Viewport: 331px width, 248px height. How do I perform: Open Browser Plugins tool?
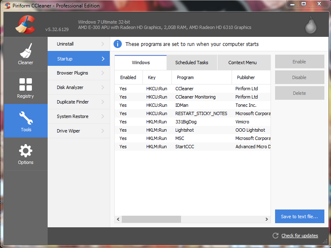click(x=79, y=73)
